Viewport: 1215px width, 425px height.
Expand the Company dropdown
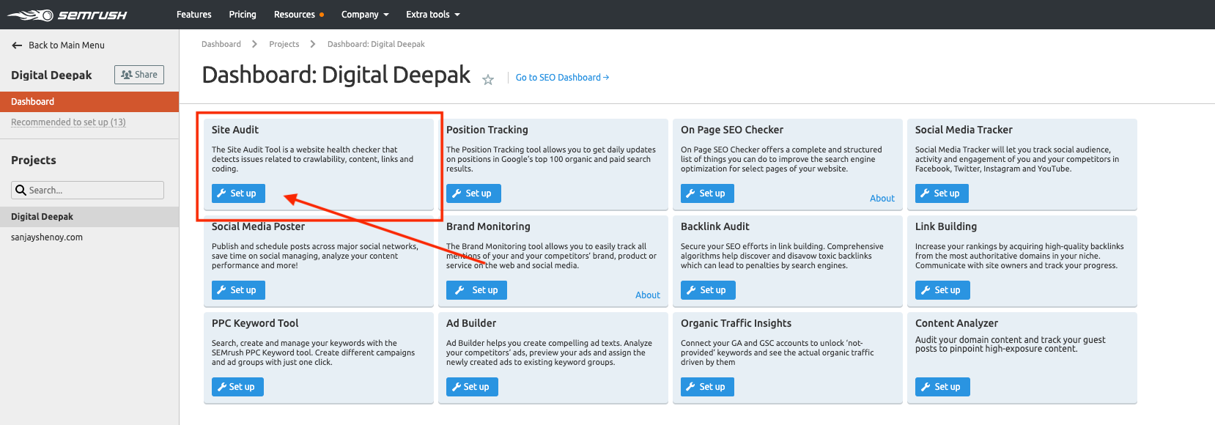pos(365,15)
